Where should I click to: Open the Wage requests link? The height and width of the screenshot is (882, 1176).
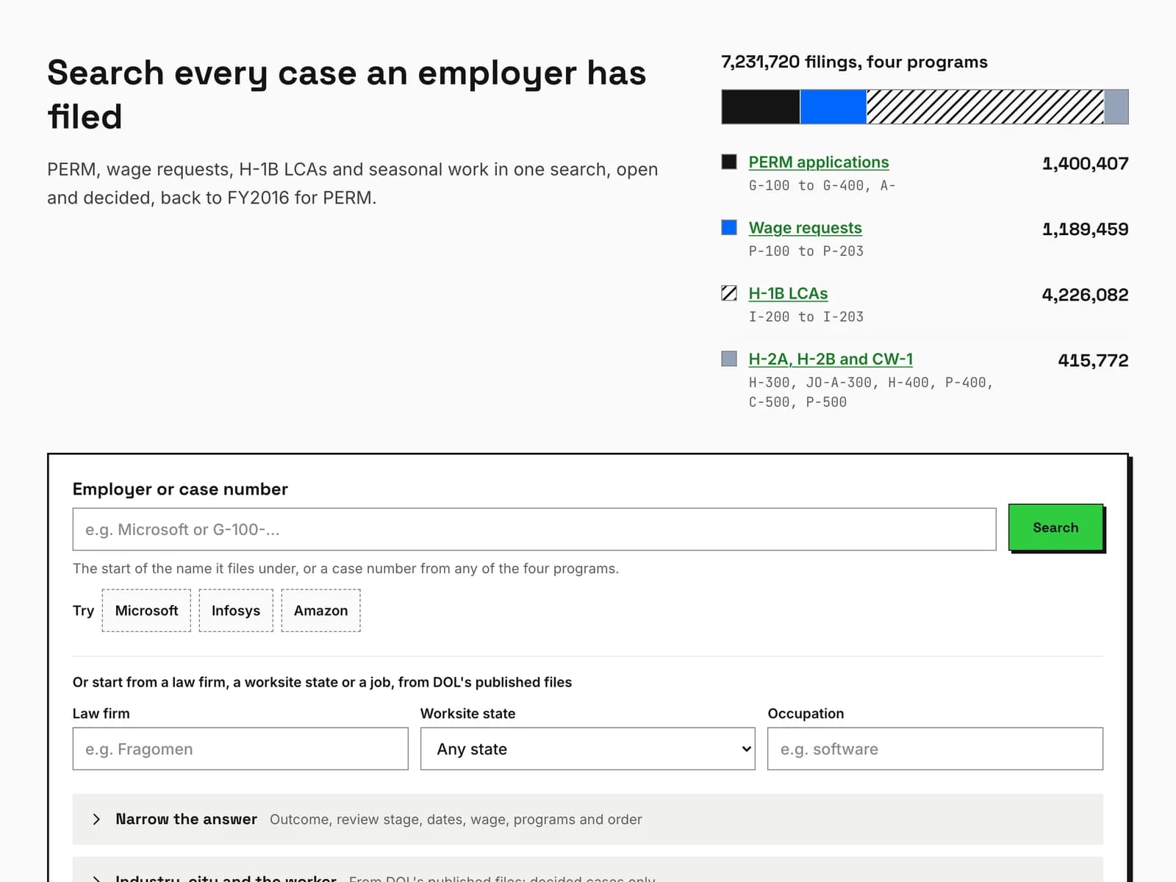805,228
